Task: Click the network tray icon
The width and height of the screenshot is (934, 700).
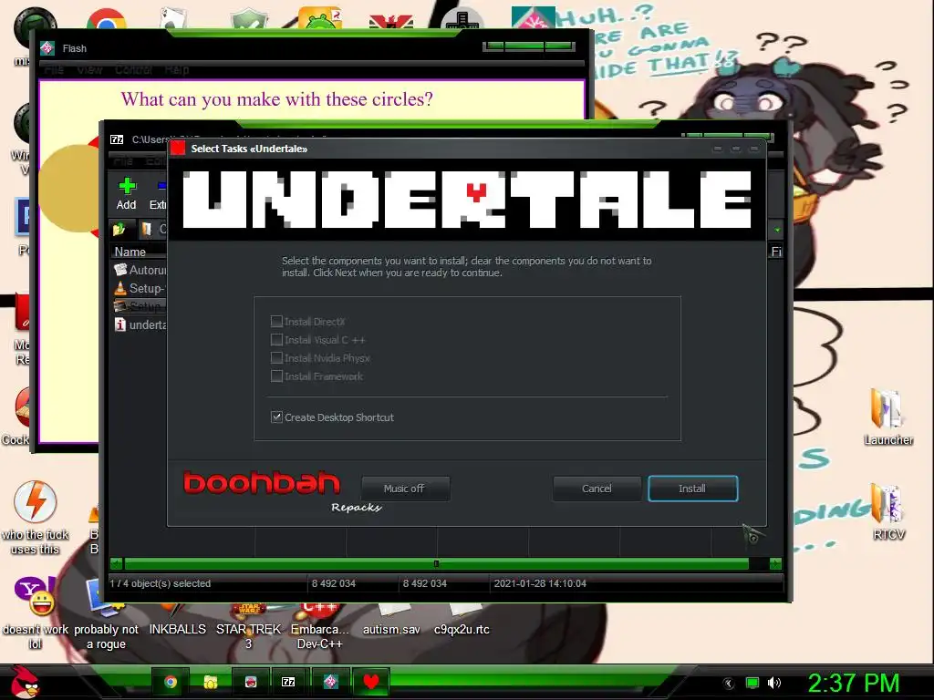Action: pos(752,683)
